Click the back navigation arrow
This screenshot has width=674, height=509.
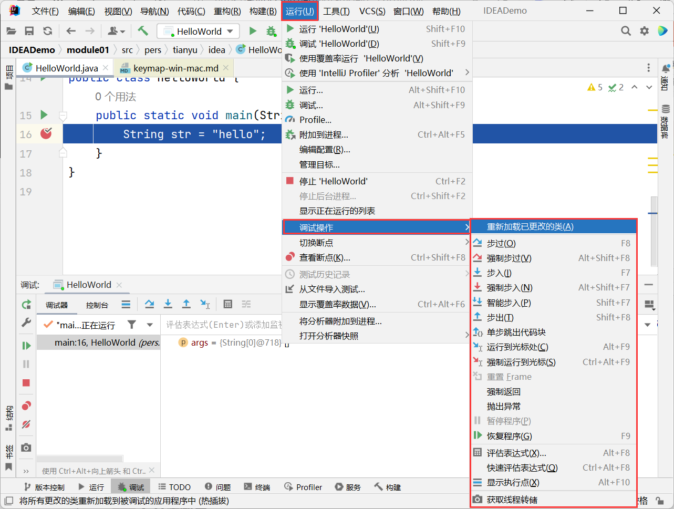point(71,31)
